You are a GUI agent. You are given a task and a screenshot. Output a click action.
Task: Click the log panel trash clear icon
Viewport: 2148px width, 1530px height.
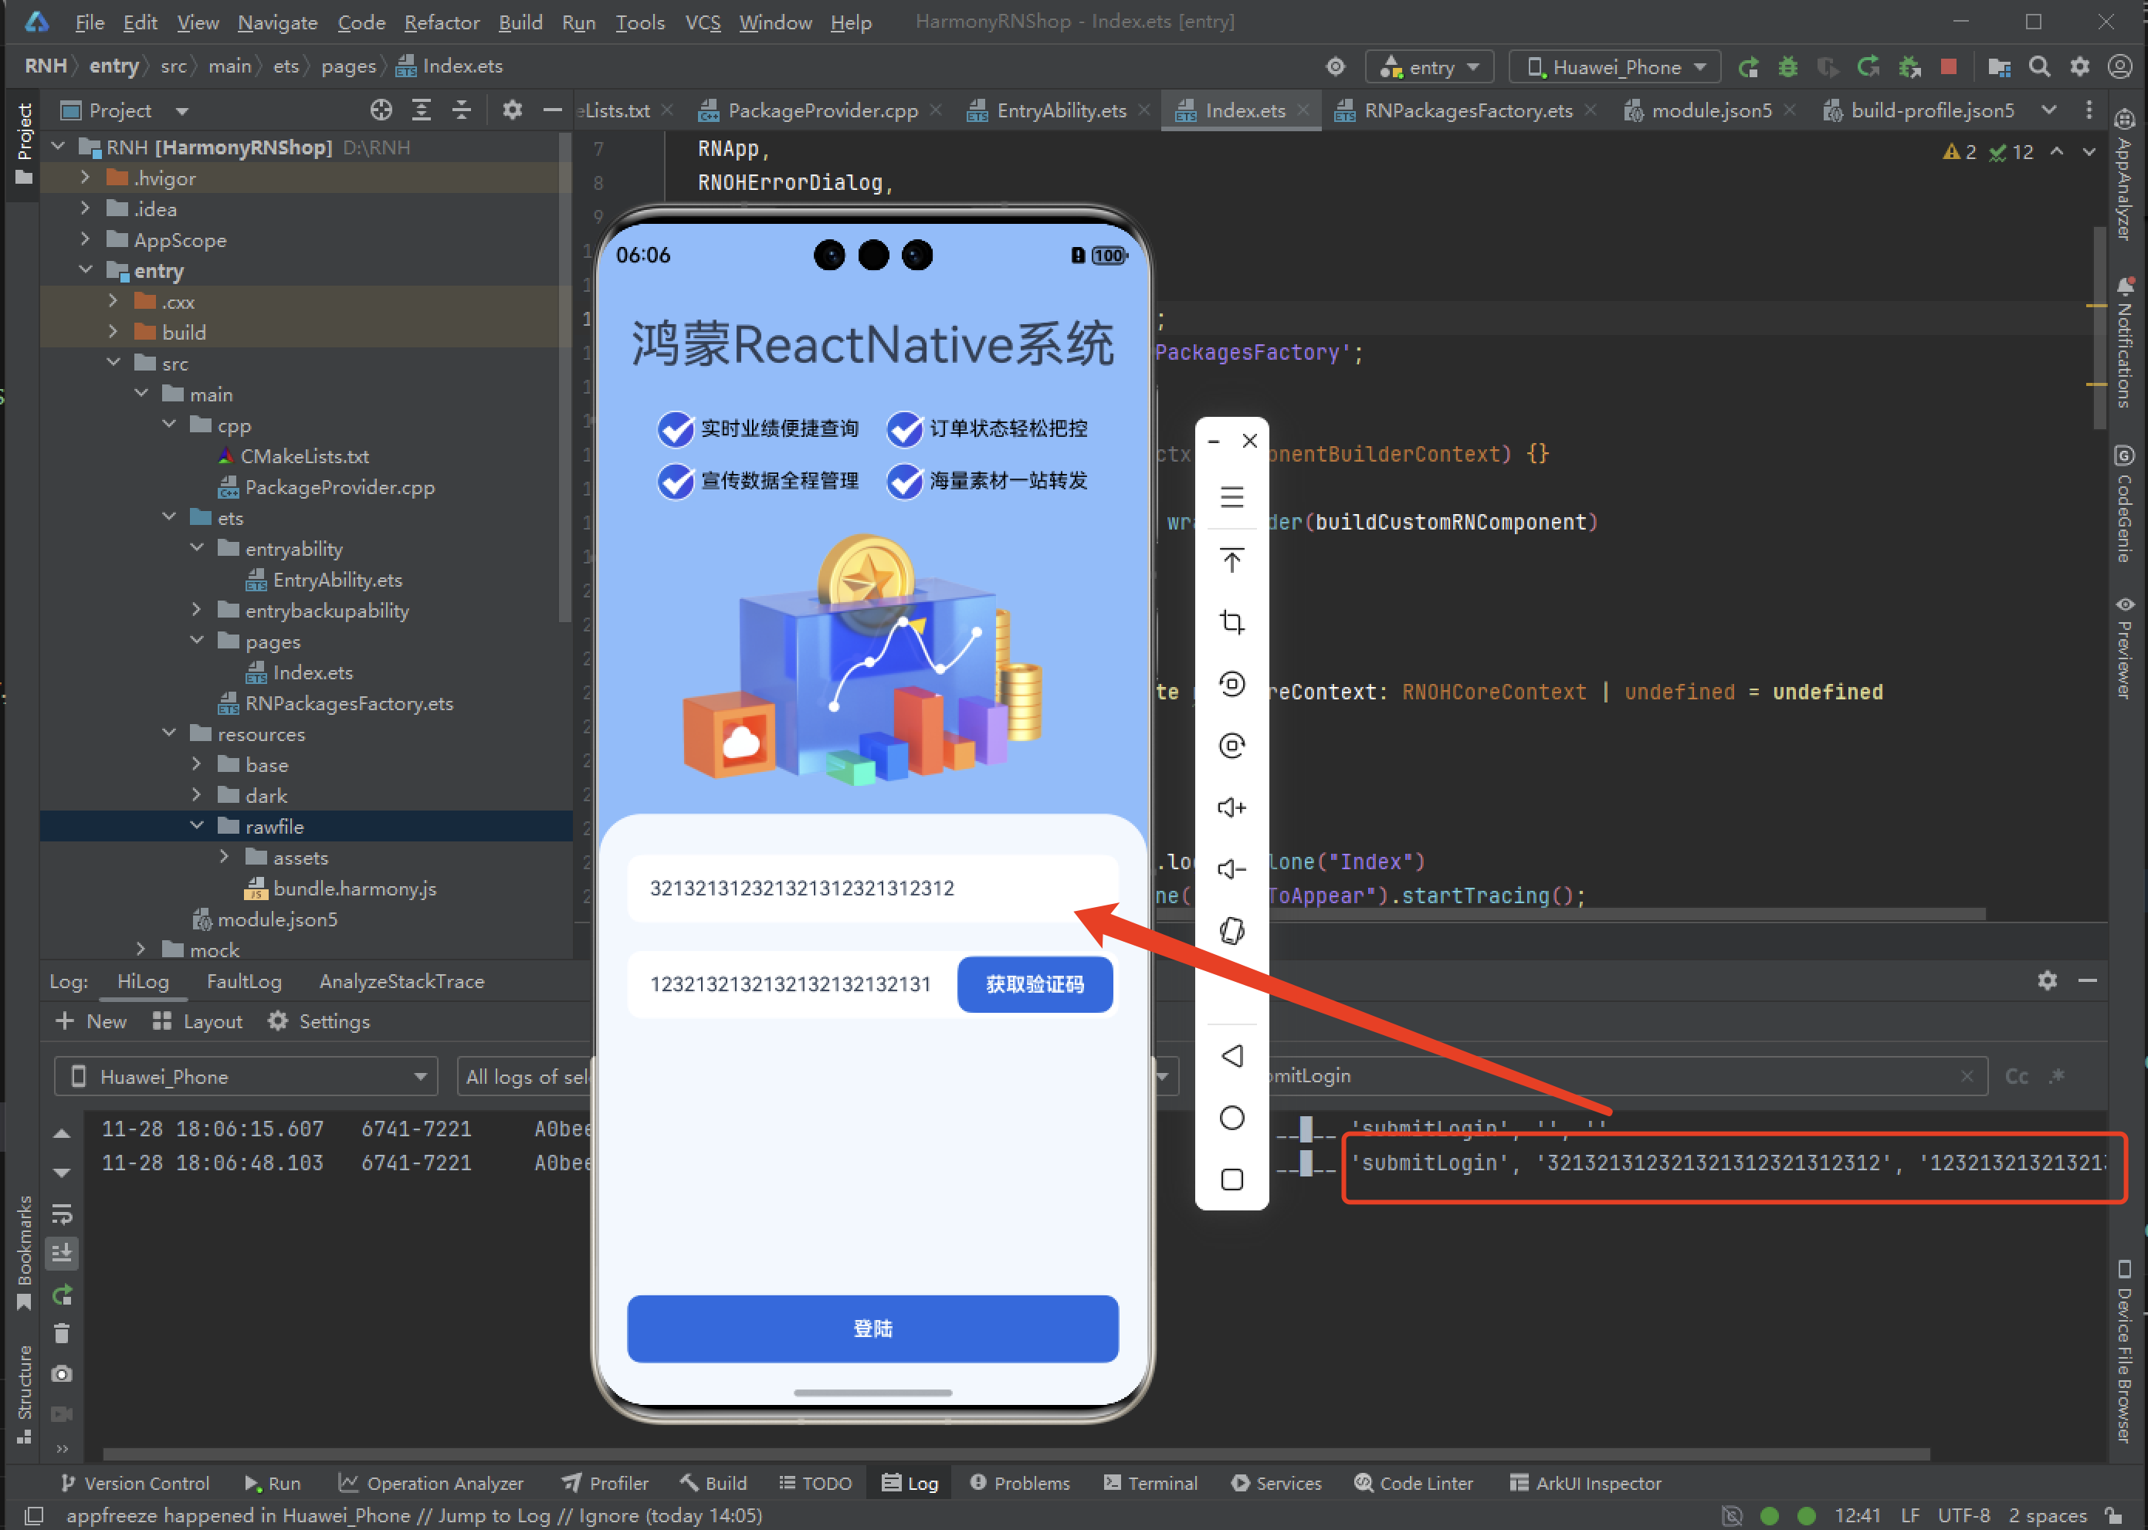[x=63, y=1333]
